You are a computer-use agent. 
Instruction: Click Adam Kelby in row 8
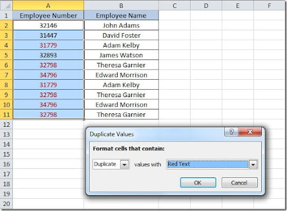click(x=121, y=85)
